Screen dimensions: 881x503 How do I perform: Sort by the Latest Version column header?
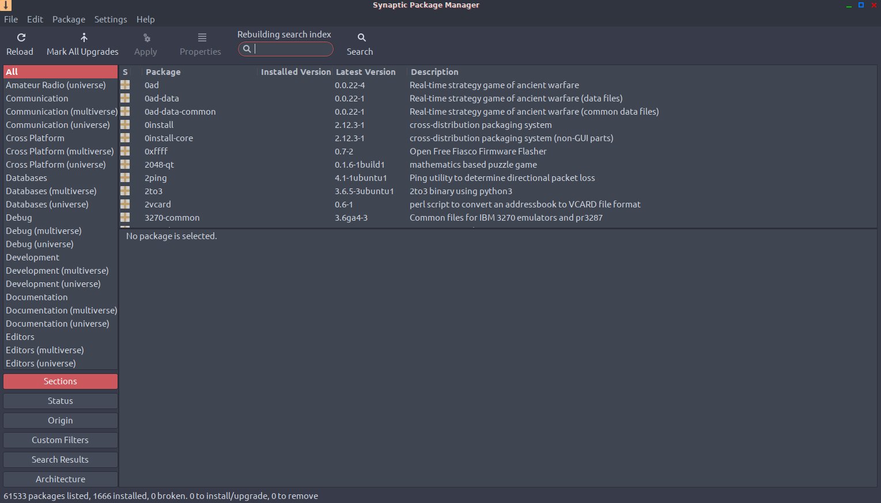pos(365,72)
